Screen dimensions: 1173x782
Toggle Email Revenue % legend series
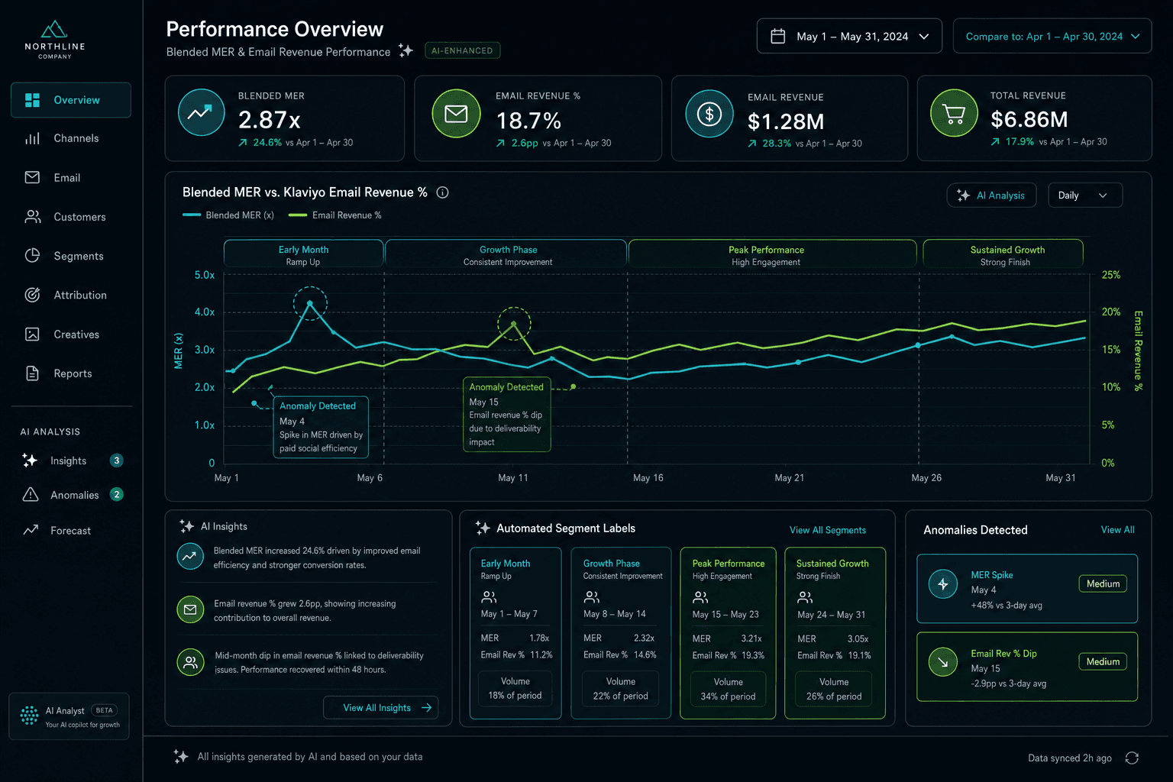pos(334,215)
